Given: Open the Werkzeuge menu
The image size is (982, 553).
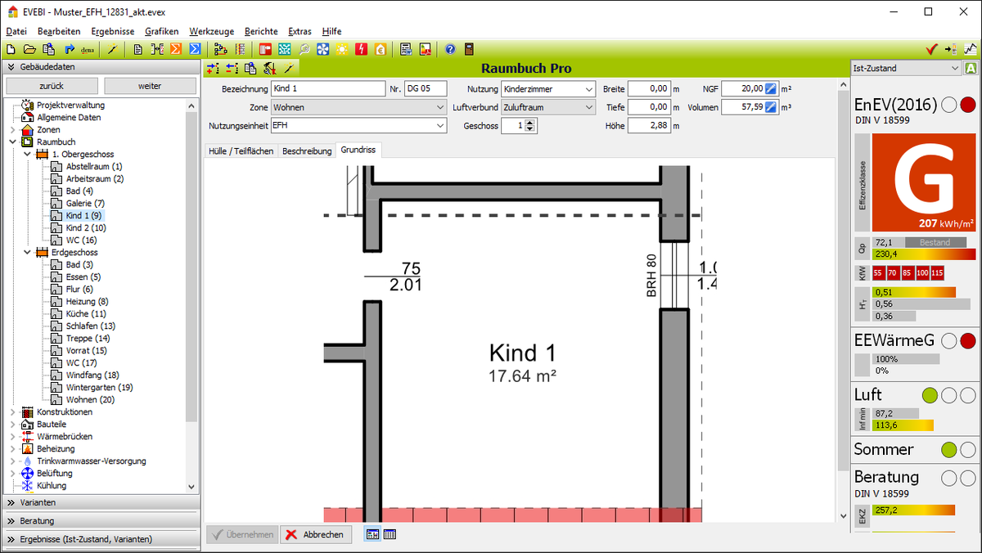Looking at the screenshot, I should (212, 30).
